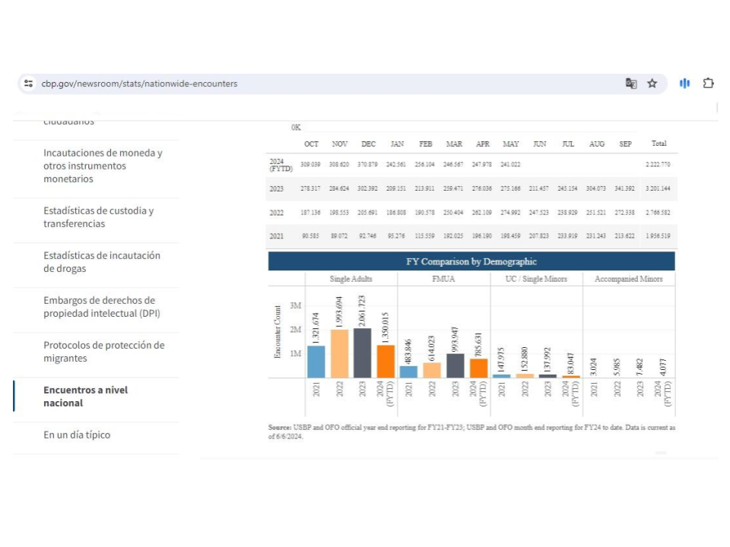Viewport: 730px width, 547px height.
Task: Open Protocolos de protección de migrantes
Action: tap(103, 352)
